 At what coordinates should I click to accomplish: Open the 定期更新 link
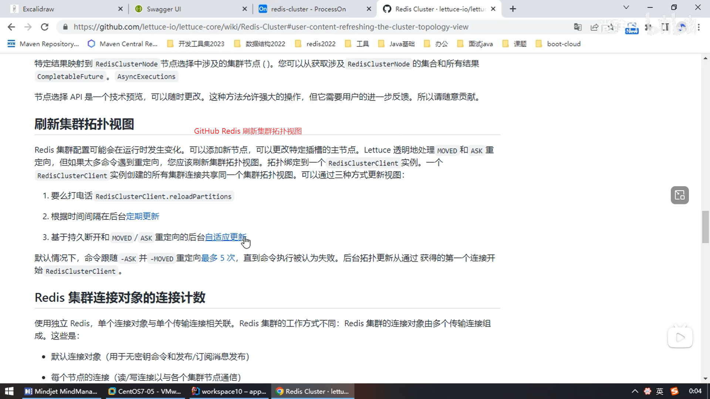click(142, 216)
